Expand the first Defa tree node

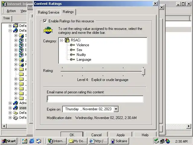click(10, 26)
